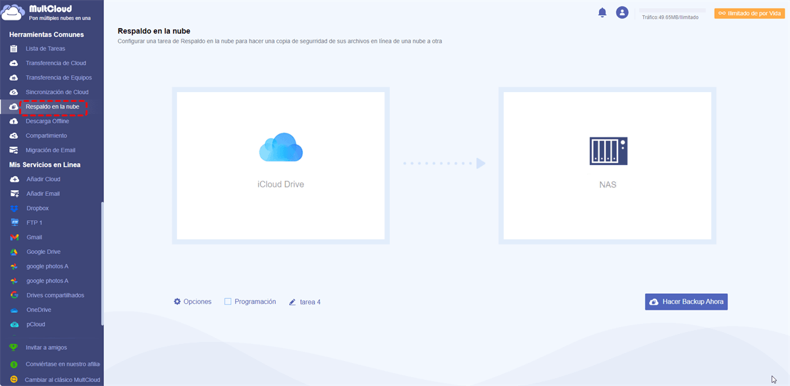Select Añadir Cloud entry
790x386 pixels.
(x=43, y=179)
